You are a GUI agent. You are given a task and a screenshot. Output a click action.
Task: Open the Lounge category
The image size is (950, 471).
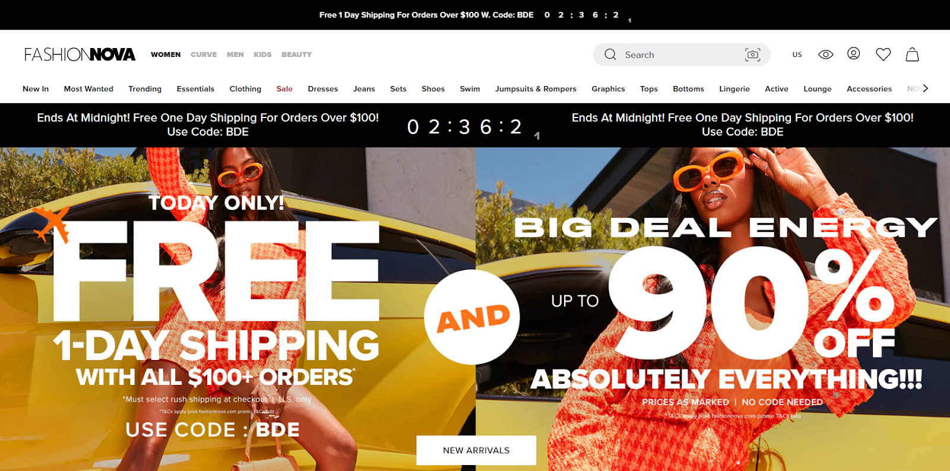click(x=818, y=89)
